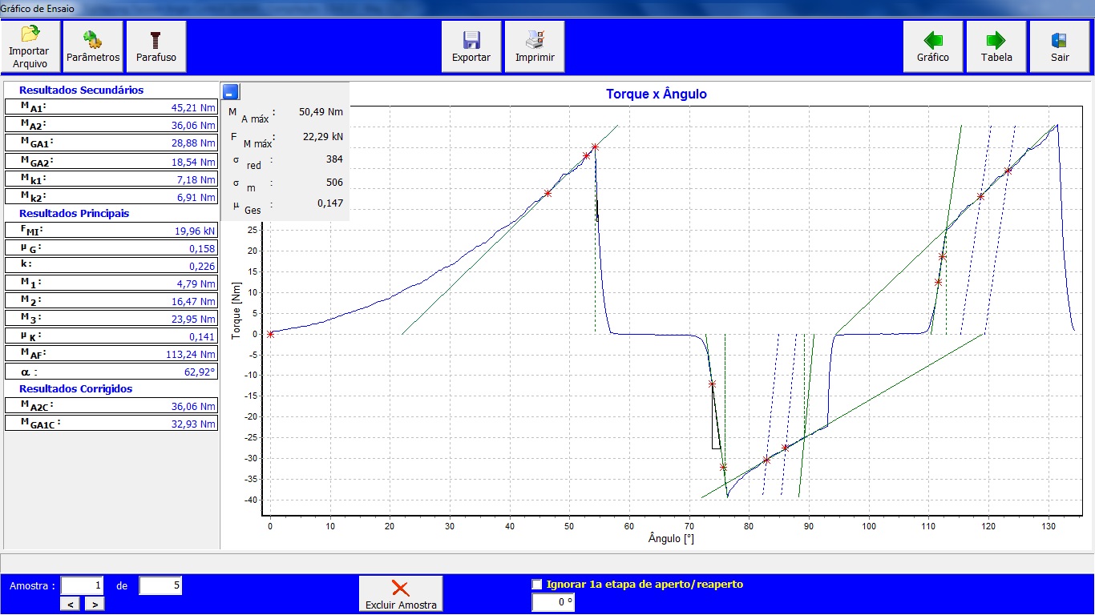Click the Exportar floppy disk button
This screenshot has width=1095, height=615.
point(471,46)
